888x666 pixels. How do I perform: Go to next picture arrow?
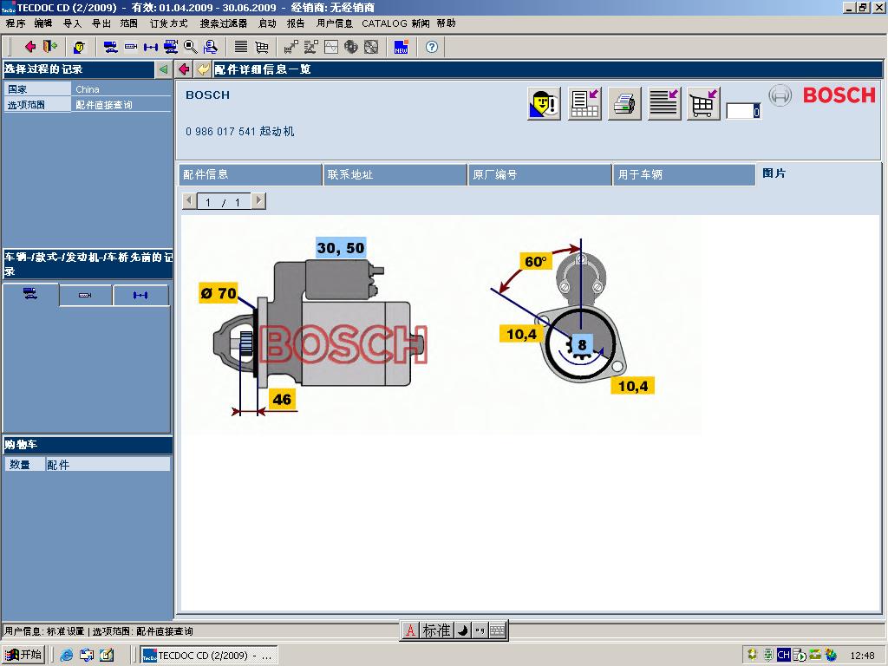pos(258,201)
